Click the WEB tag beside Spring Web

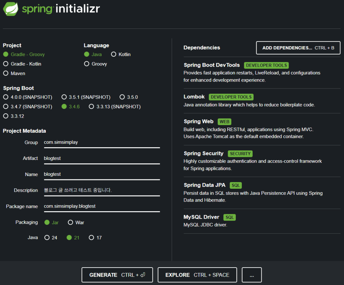pyautogui.click(x=224, y=122)
